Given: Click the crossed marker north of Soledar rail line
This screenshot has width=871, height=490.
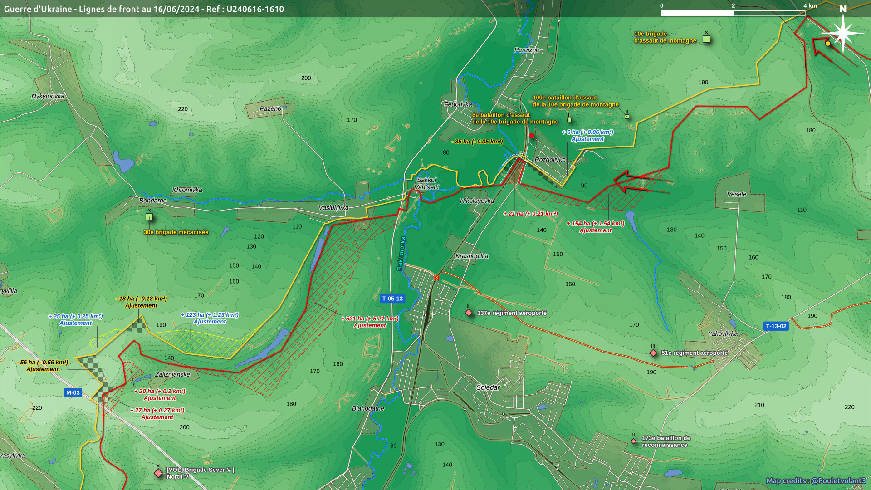Looking at the screenshot, I should point(436,278).
